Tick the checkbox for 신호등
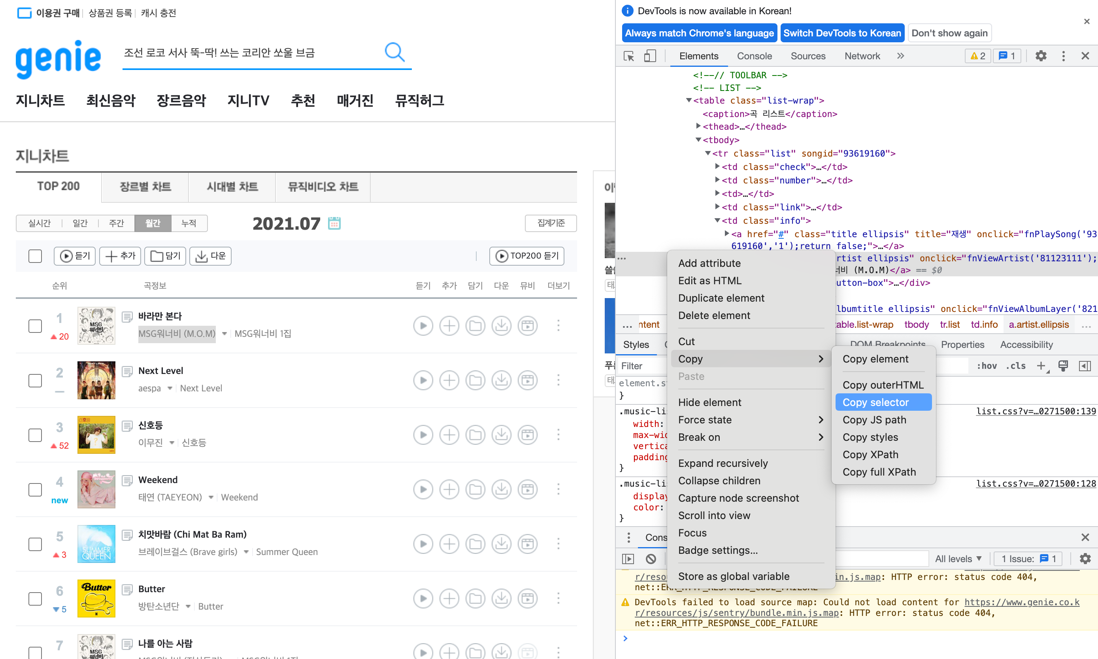 tap(35, 435)
